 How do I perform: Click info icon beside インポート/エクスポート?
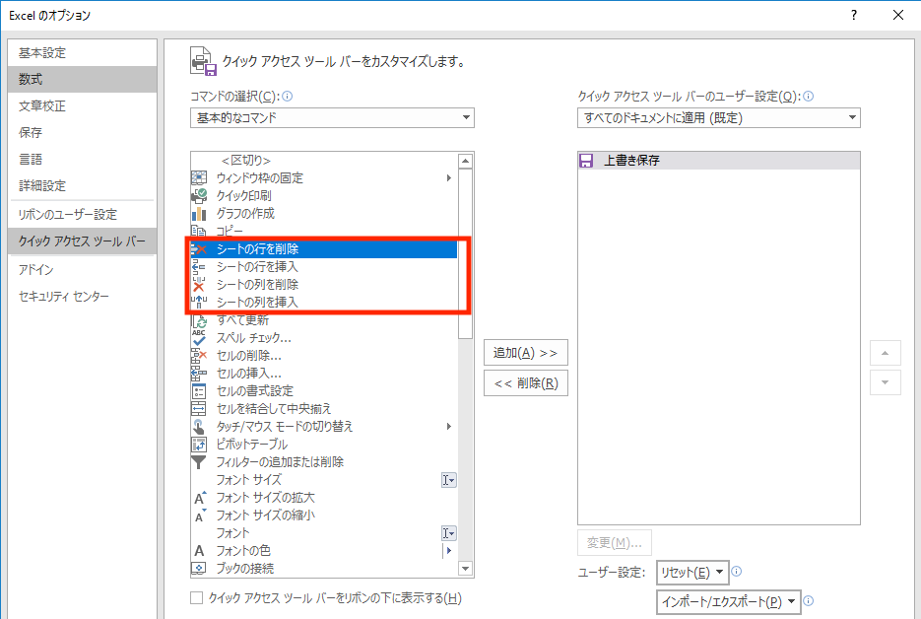(x=809, y=601)
